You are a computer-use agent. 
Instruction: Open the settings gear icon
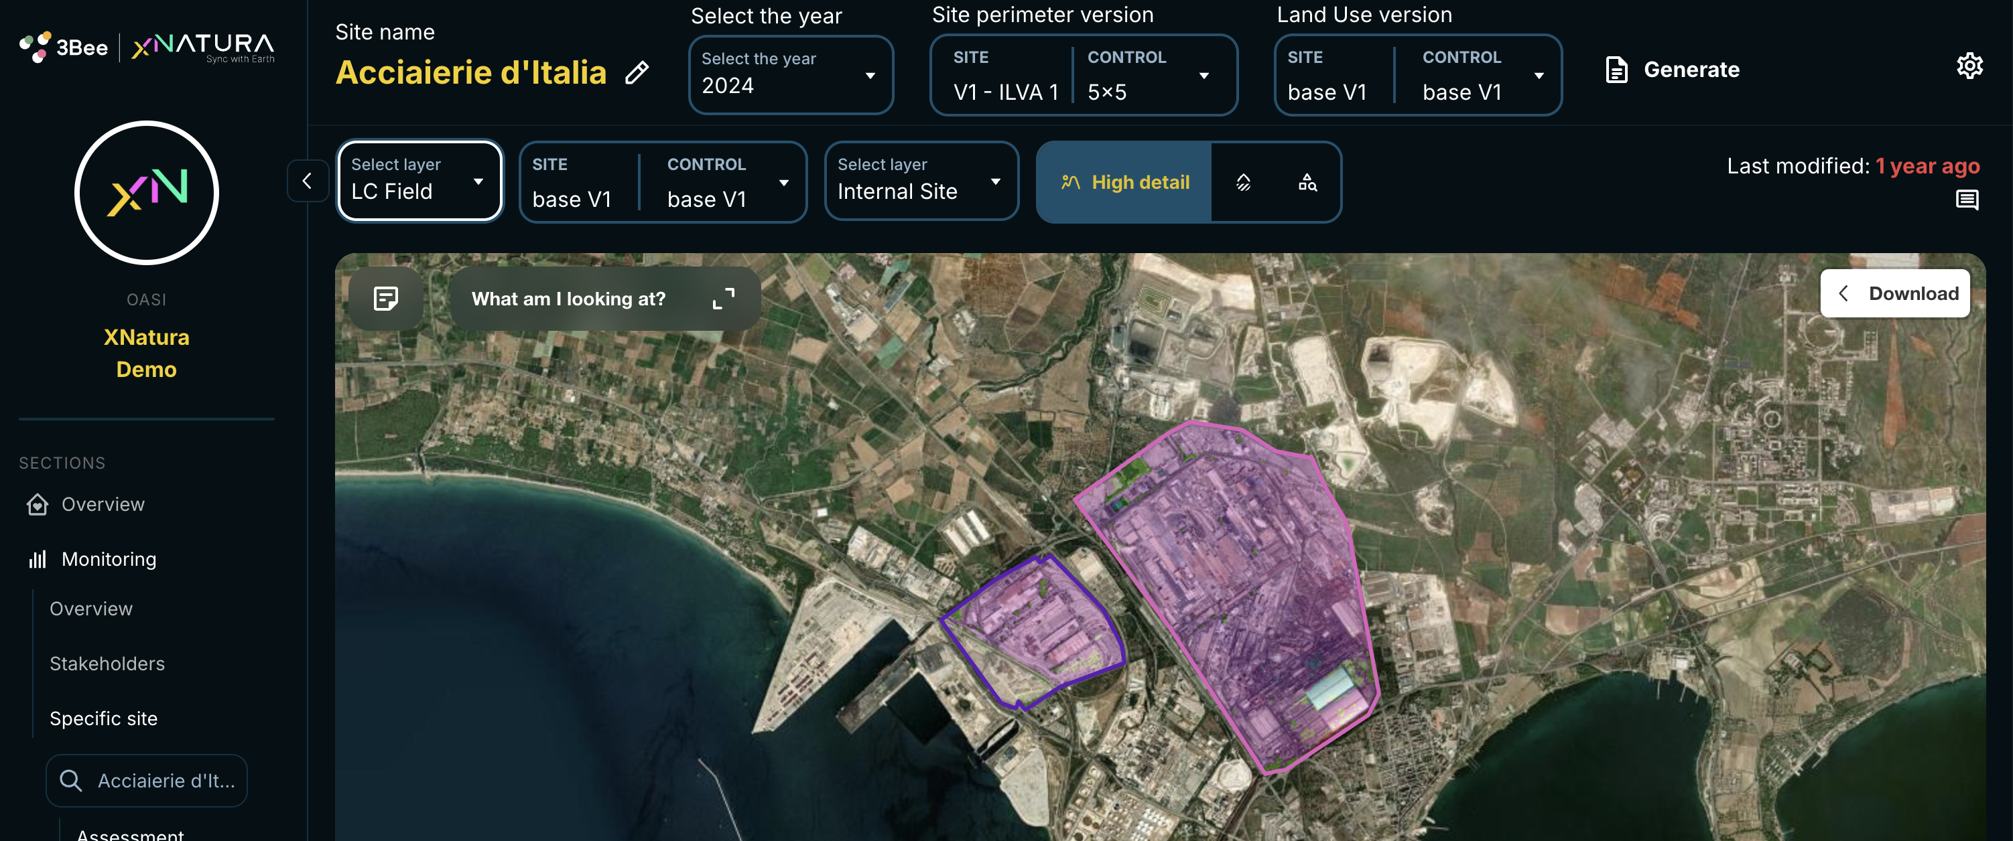(x=1969, y=66)
